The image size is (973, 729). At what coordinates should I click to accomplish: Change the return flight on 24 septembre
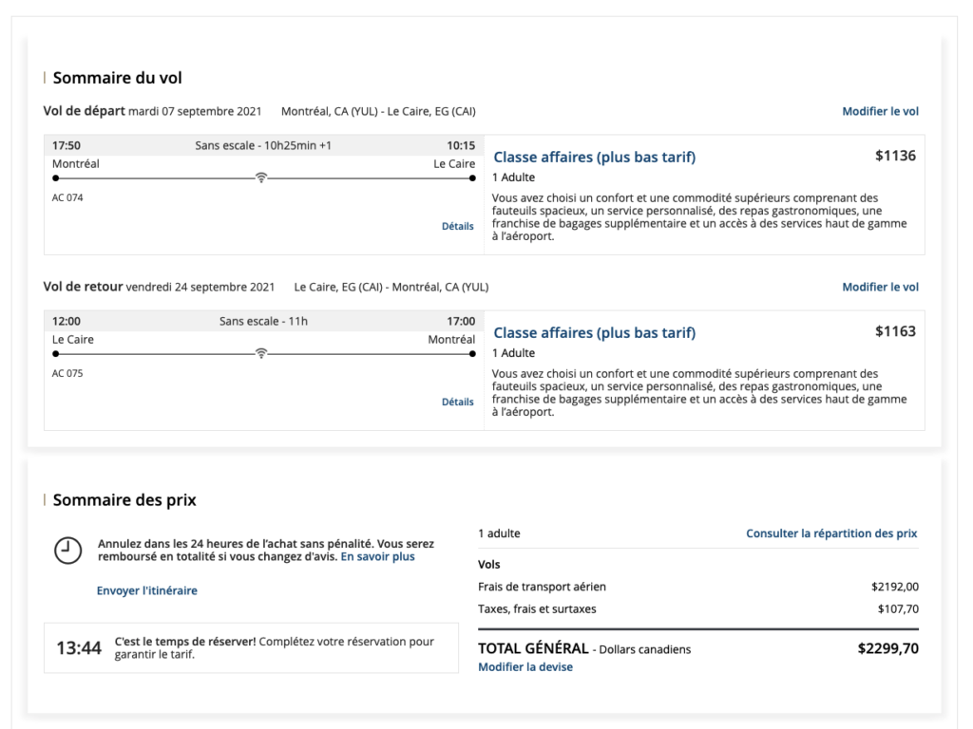(880, 287)
